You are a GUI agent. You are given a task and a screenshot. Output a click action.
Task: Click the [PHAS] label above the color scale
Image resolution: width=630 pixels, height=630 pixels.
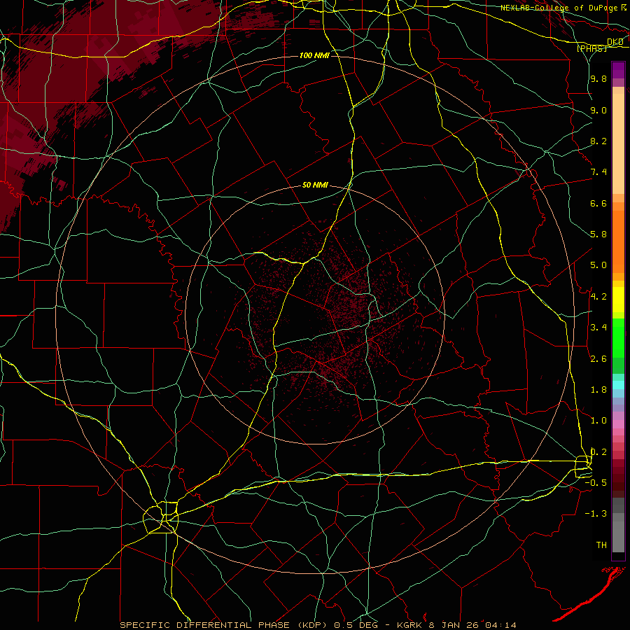(591, 48)
